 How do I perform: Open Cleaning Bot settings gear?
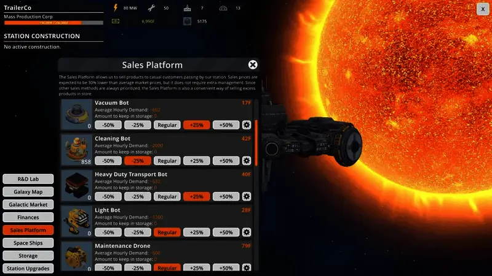tap(247, 161)
